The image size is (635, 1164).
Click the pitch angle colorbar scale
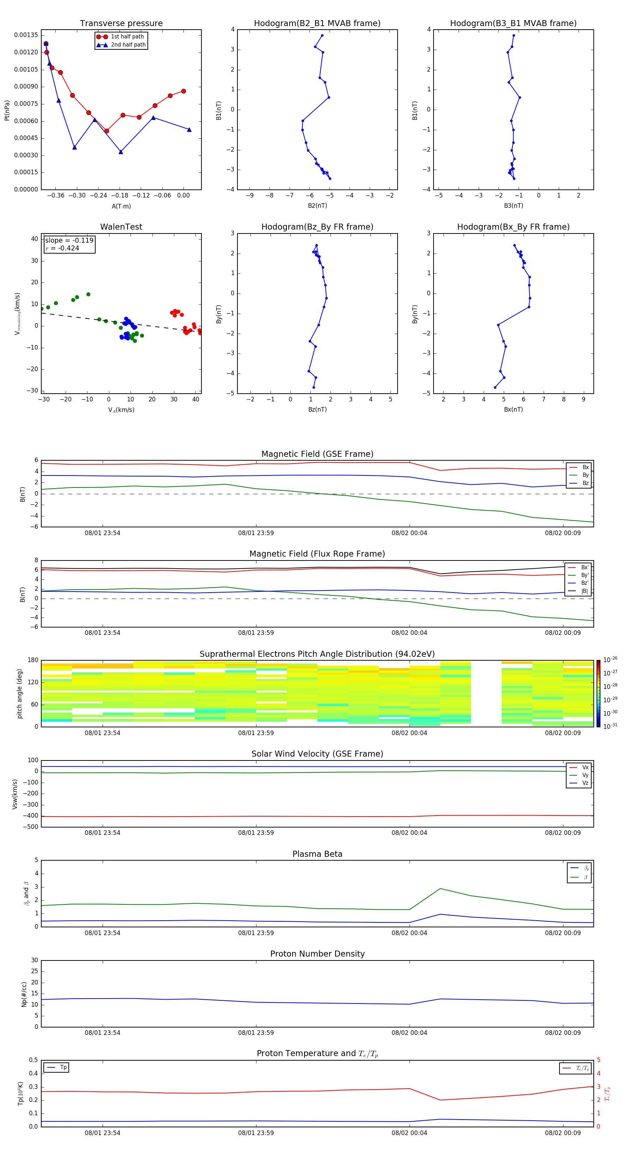click(x=598, y=693)
